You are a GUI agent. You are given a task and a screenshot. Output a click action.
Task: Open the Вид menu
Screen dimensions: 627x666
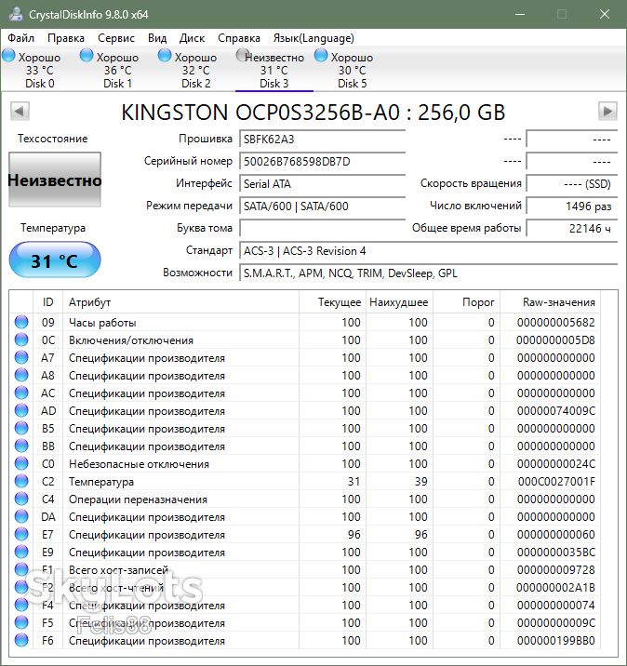point(157,38)
